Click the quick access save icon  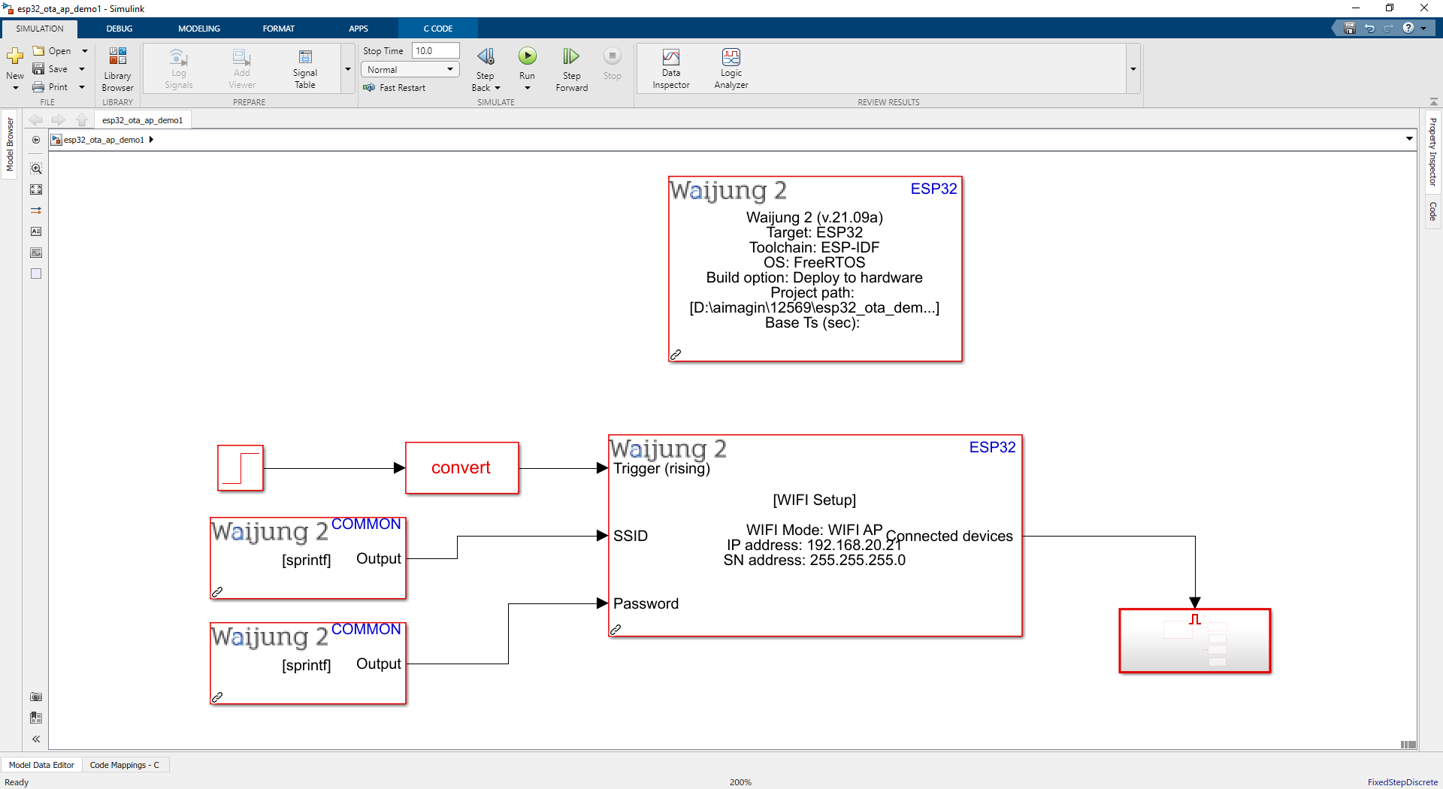1350,29
